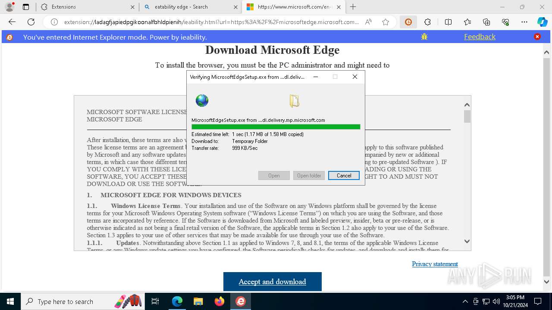Open the volume control in the system tray

(x=496, y=301)
